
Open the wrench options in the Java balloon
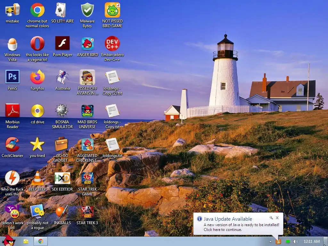coord(271,218)
